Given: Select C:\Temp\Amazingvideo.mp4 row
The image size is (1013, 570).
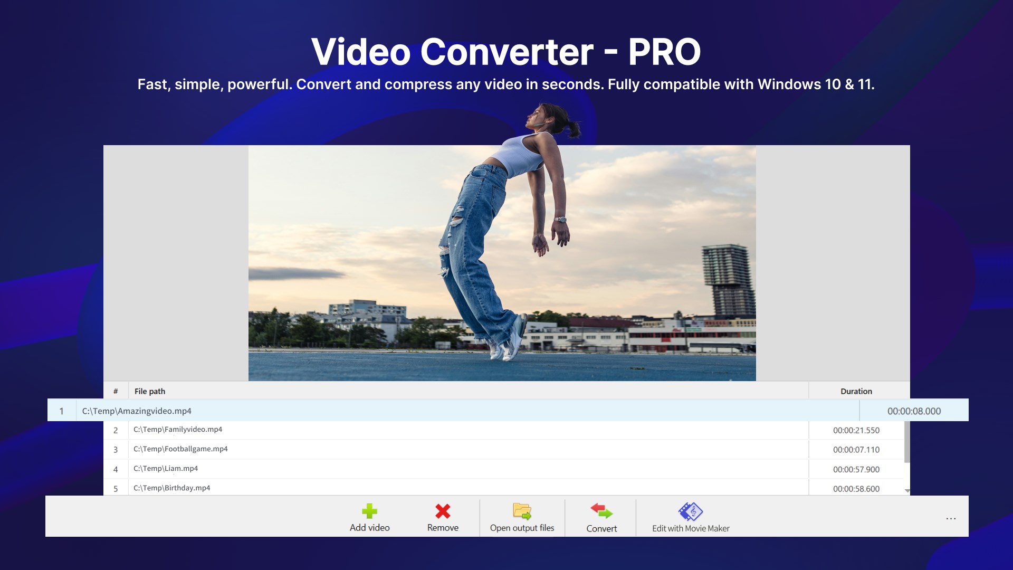Looking at the screenshot, I should (x=508, y=411).
